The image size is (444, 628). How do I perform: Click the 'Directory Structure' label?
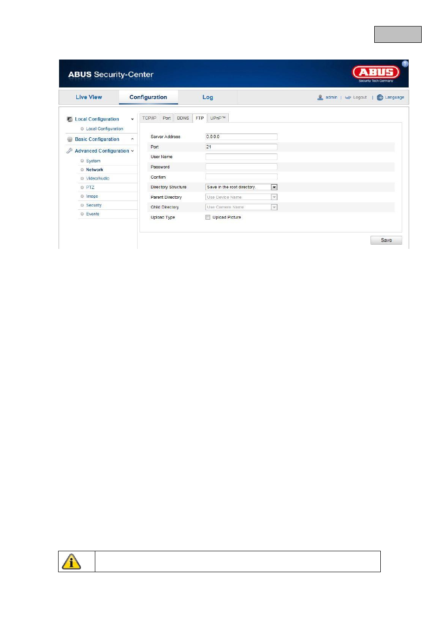tap(168, 187)
